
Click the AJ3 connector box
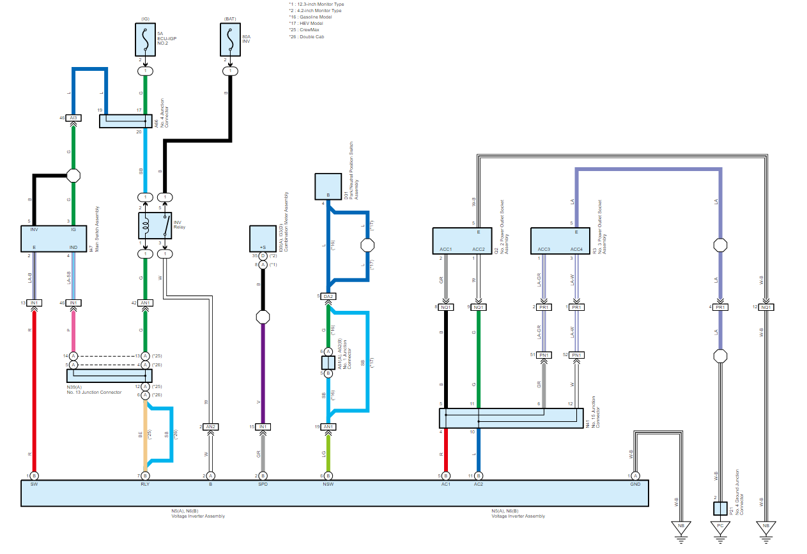[x=73, y=118]
